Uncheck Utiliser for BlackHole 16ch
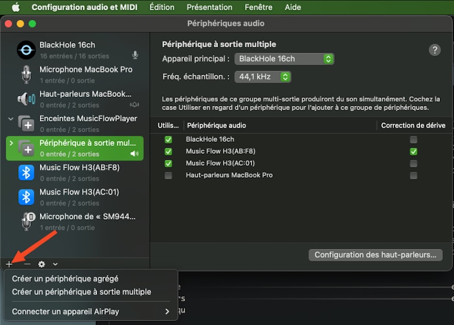 (x=168, y=140)
